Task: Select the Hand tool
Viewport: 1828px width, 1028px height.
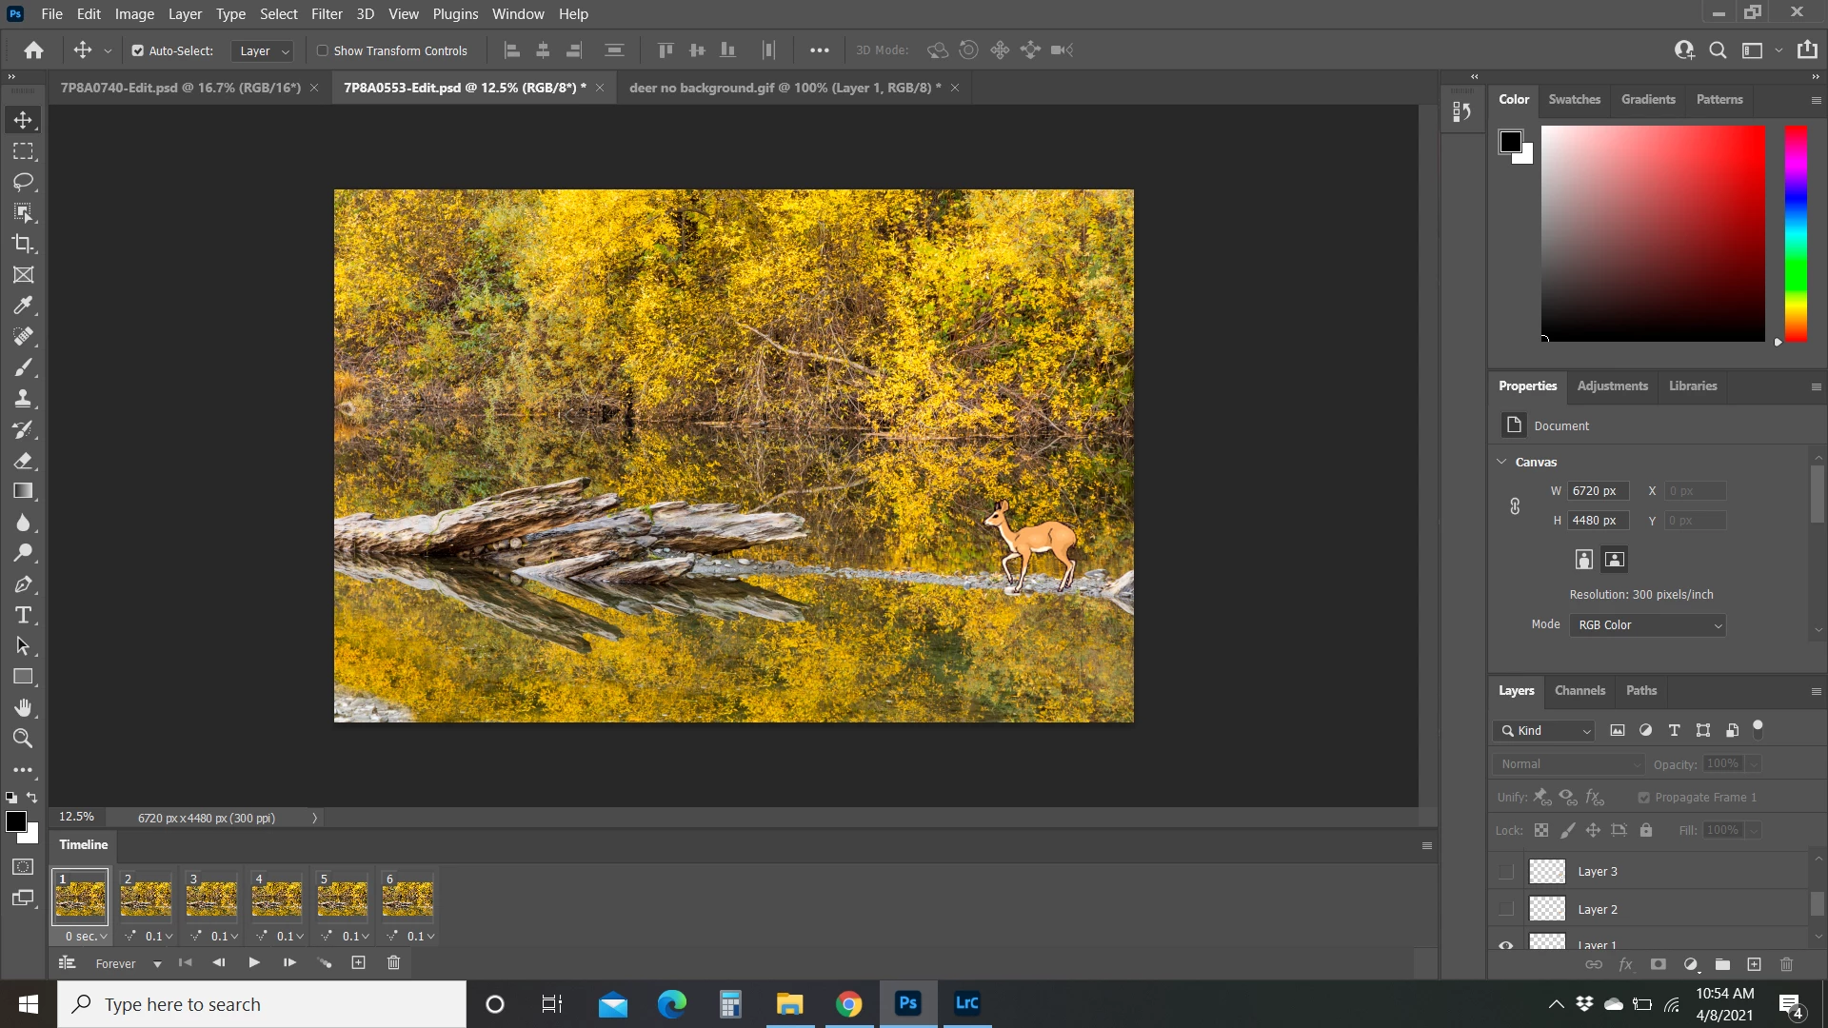Action: 23,707
